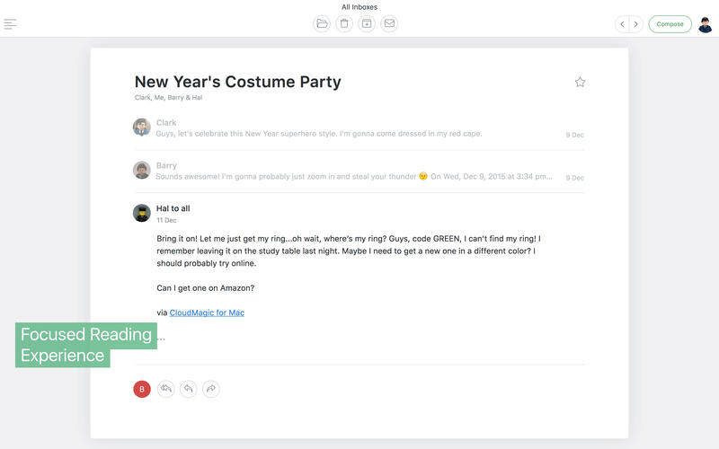
Task: Mark as unread with the envelope icon
Action: [389, 24]
